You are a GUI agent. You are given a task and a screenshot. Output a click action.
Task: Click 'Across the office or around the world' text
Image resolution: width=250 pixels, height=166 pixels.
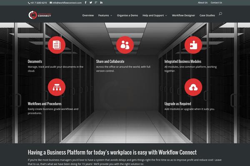[x=123, y=69]
